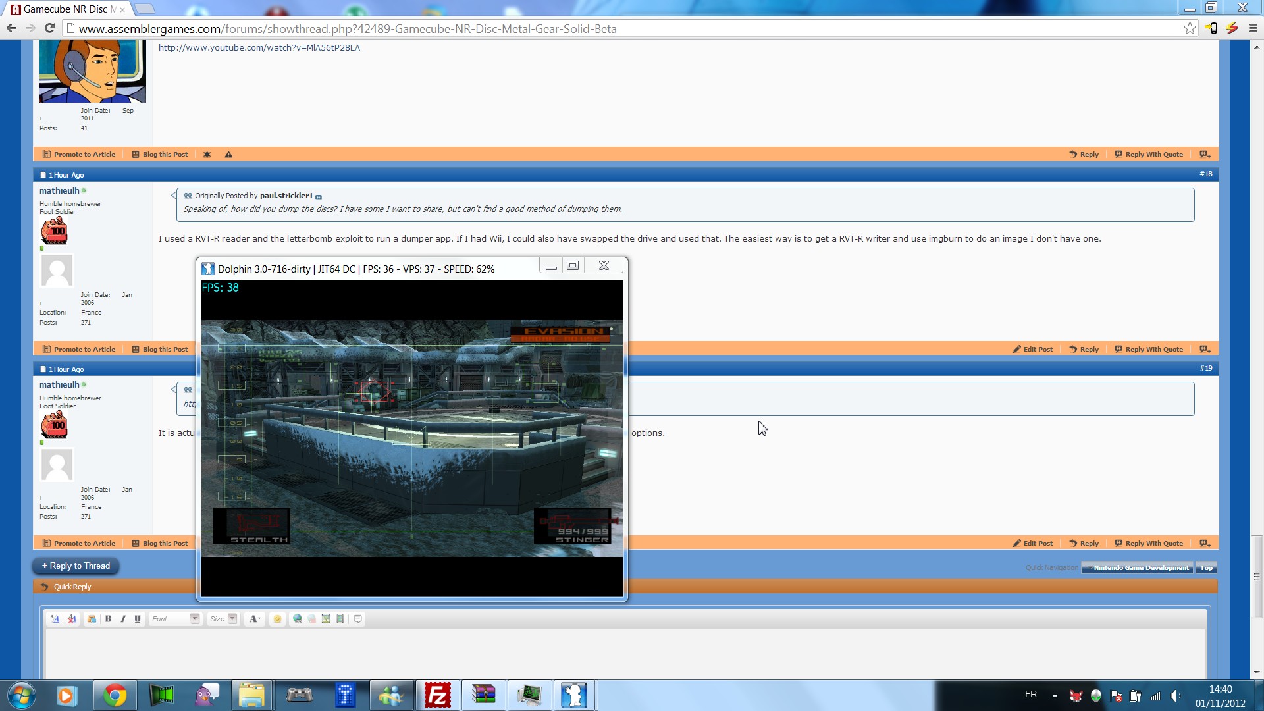Click the FR language indicator
The width and height of the screenshot is (1264, 711).
[1031, 695]
